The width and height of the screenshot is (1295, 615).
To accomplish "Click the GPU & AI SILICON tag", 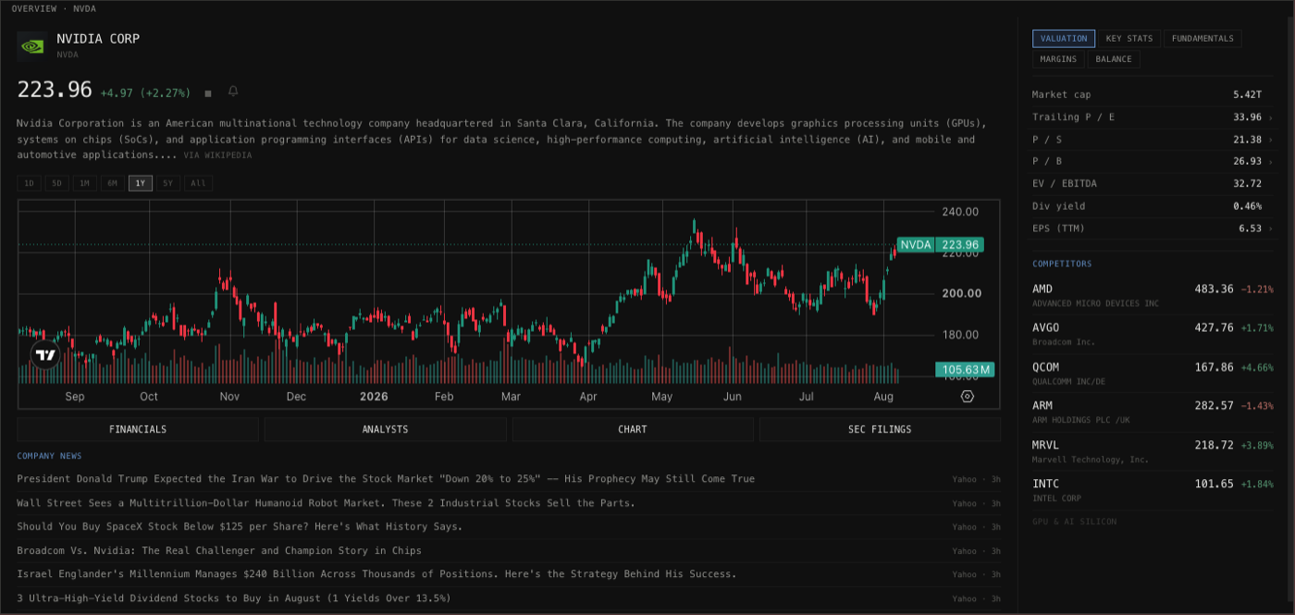I will coord(1074,522).
